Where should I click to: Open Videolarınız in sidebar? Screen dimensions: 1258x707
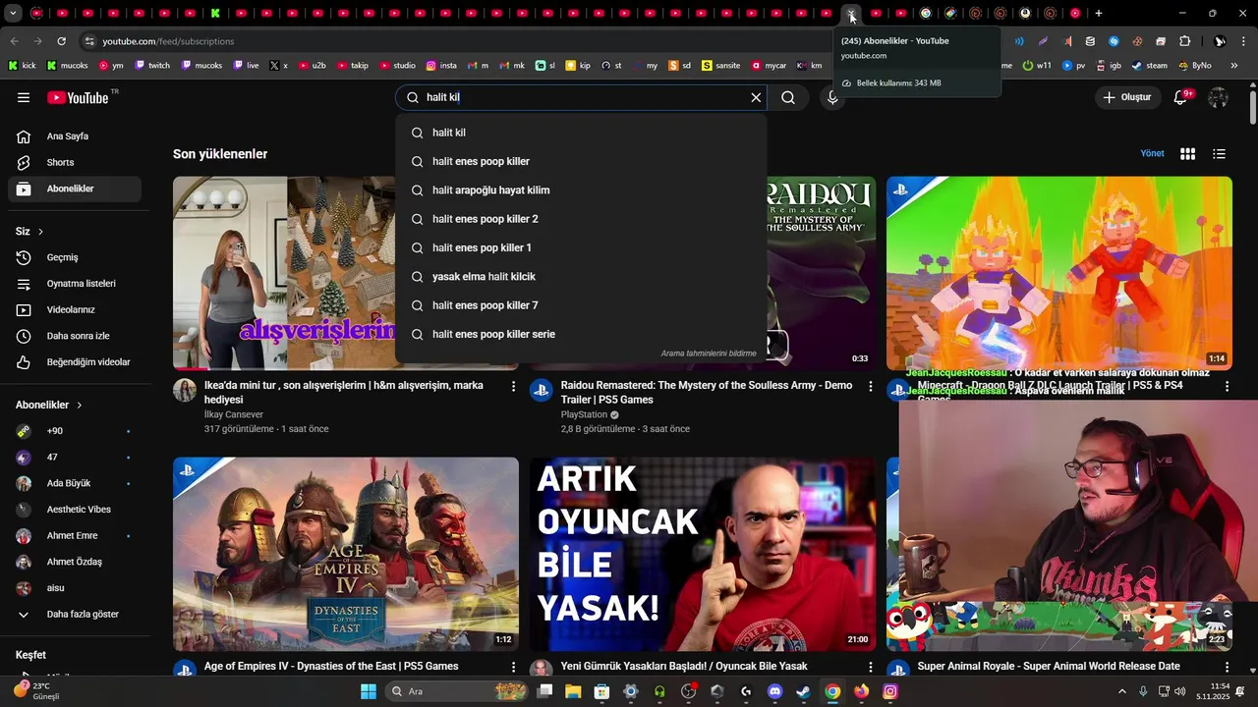coord(75,310)
